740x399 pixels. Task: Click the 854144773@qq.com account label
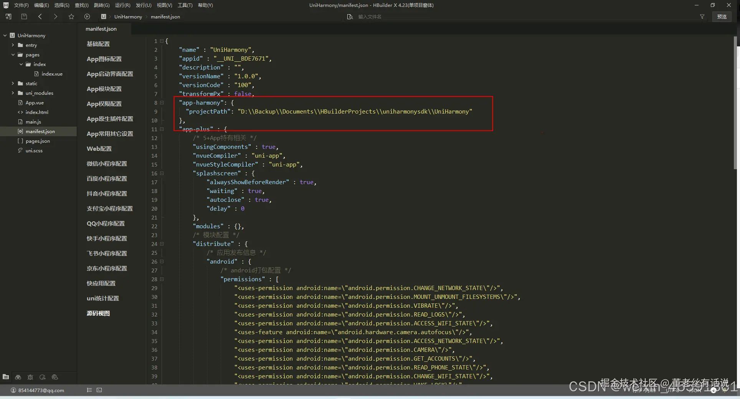pyautogui.click(x=41, y=390)
